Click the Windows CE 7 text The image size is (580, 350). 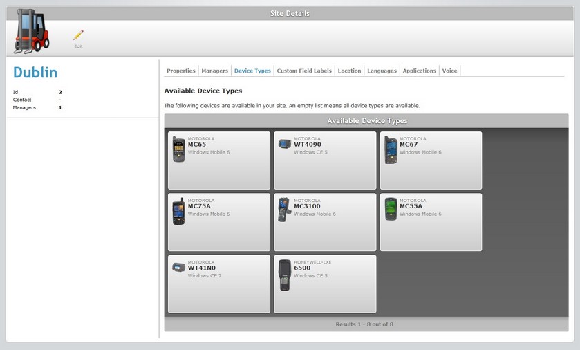click(205, 275)
